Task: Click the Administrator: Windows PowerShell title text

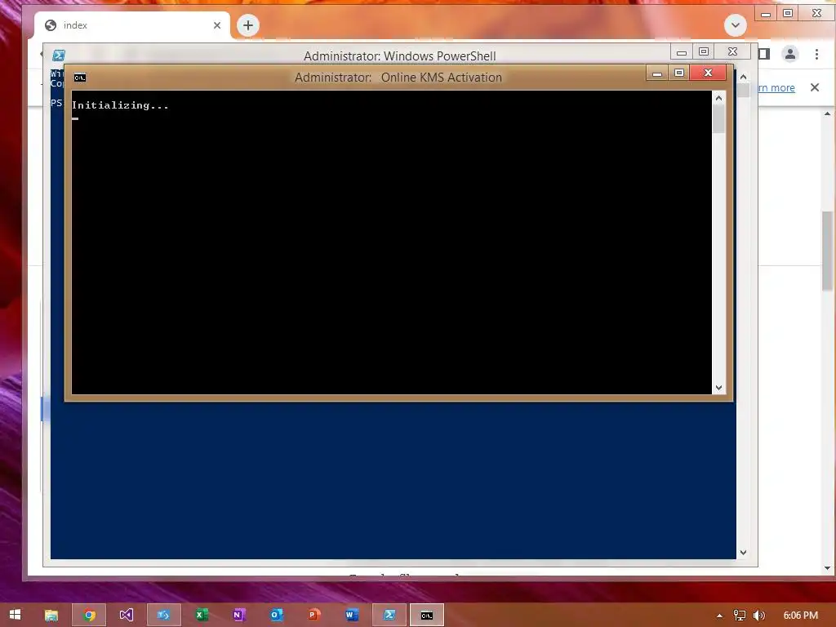Action: (x=400, y=56)
